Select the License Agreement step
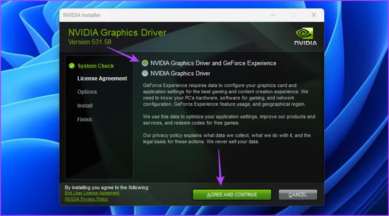The width and height of the screenshot is (389, 216). (102, 79)
